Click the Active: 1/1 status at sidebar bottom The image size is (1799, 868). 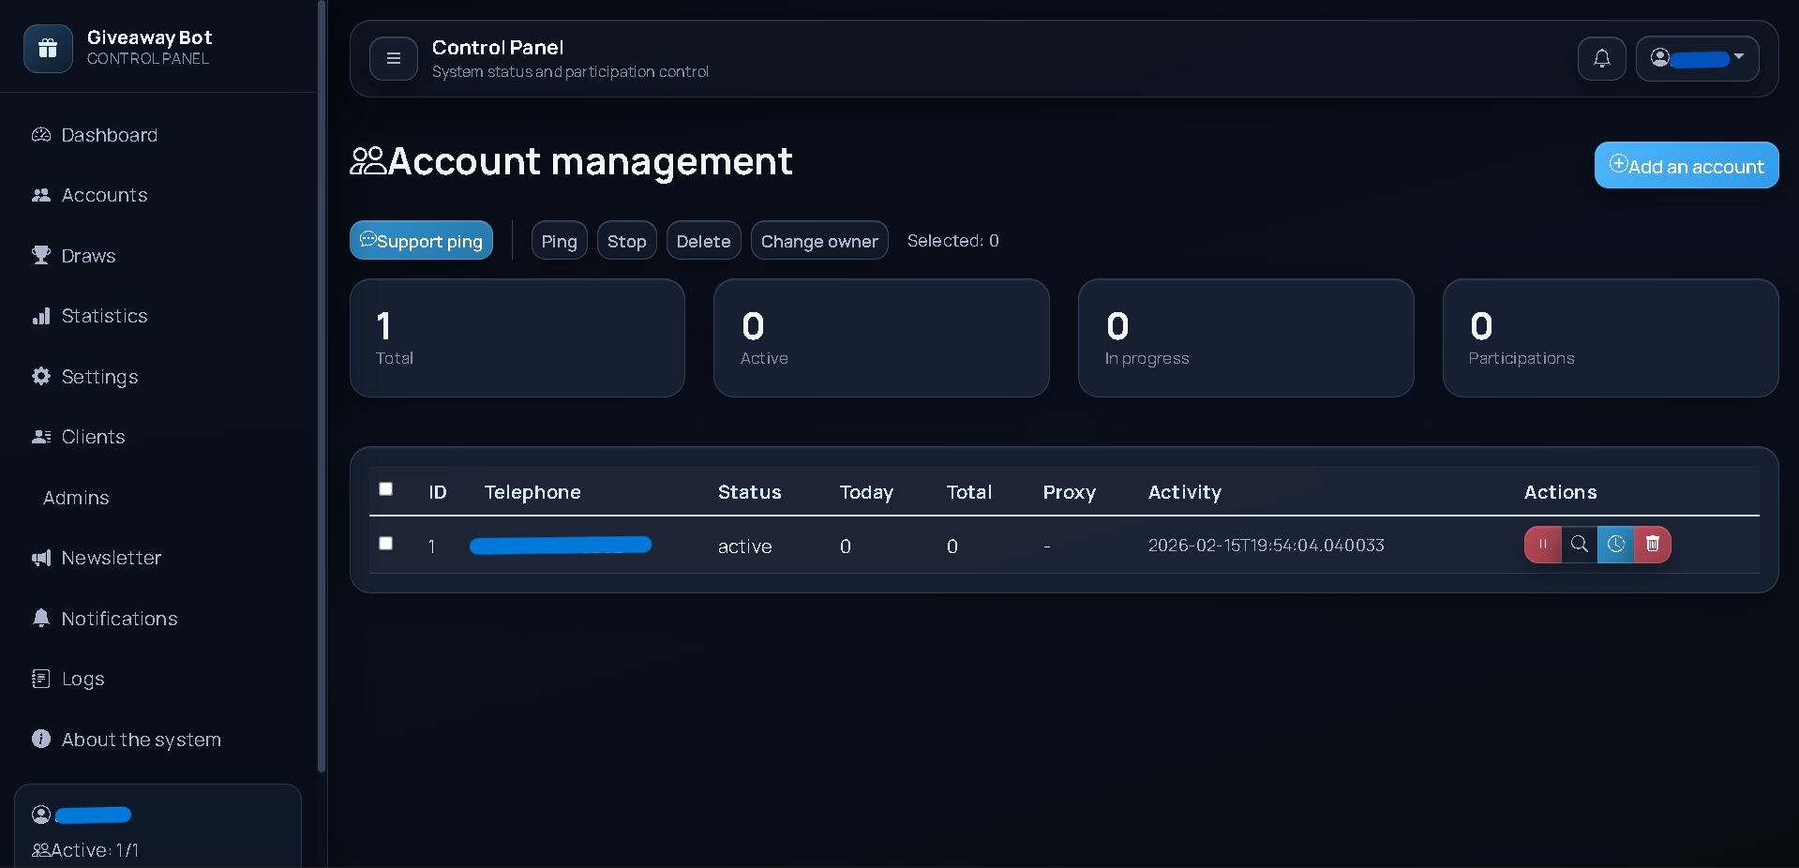[85, 849]
